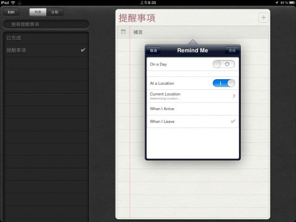Switch to the 日期 date tab
This screenshot has height=222, width=296.
(55, 12)
